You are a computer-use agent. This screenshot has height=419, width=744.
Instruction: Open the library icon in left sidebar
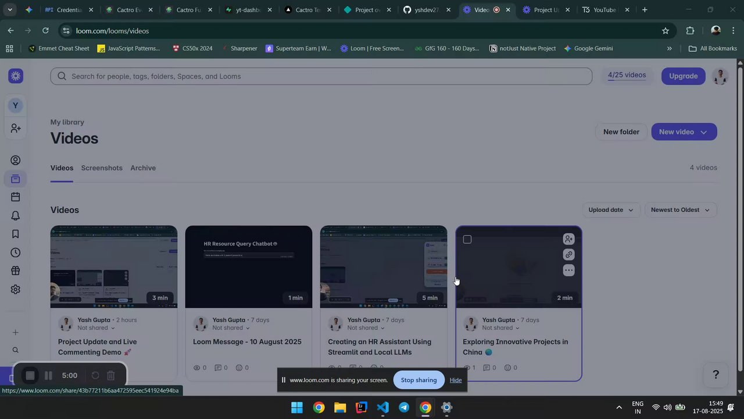16,179
